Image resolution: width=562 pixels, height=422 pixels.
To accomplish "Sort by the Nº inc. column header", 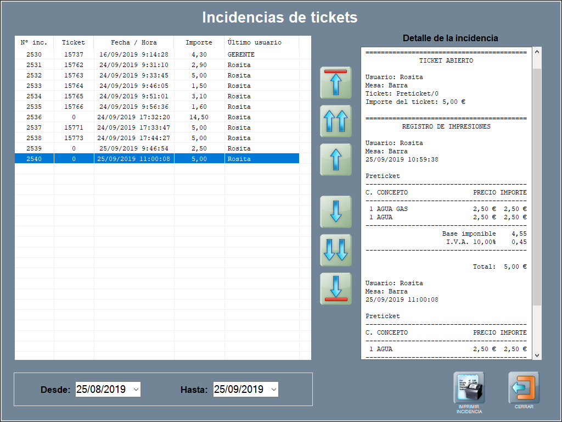I will (x=34, y=42).
